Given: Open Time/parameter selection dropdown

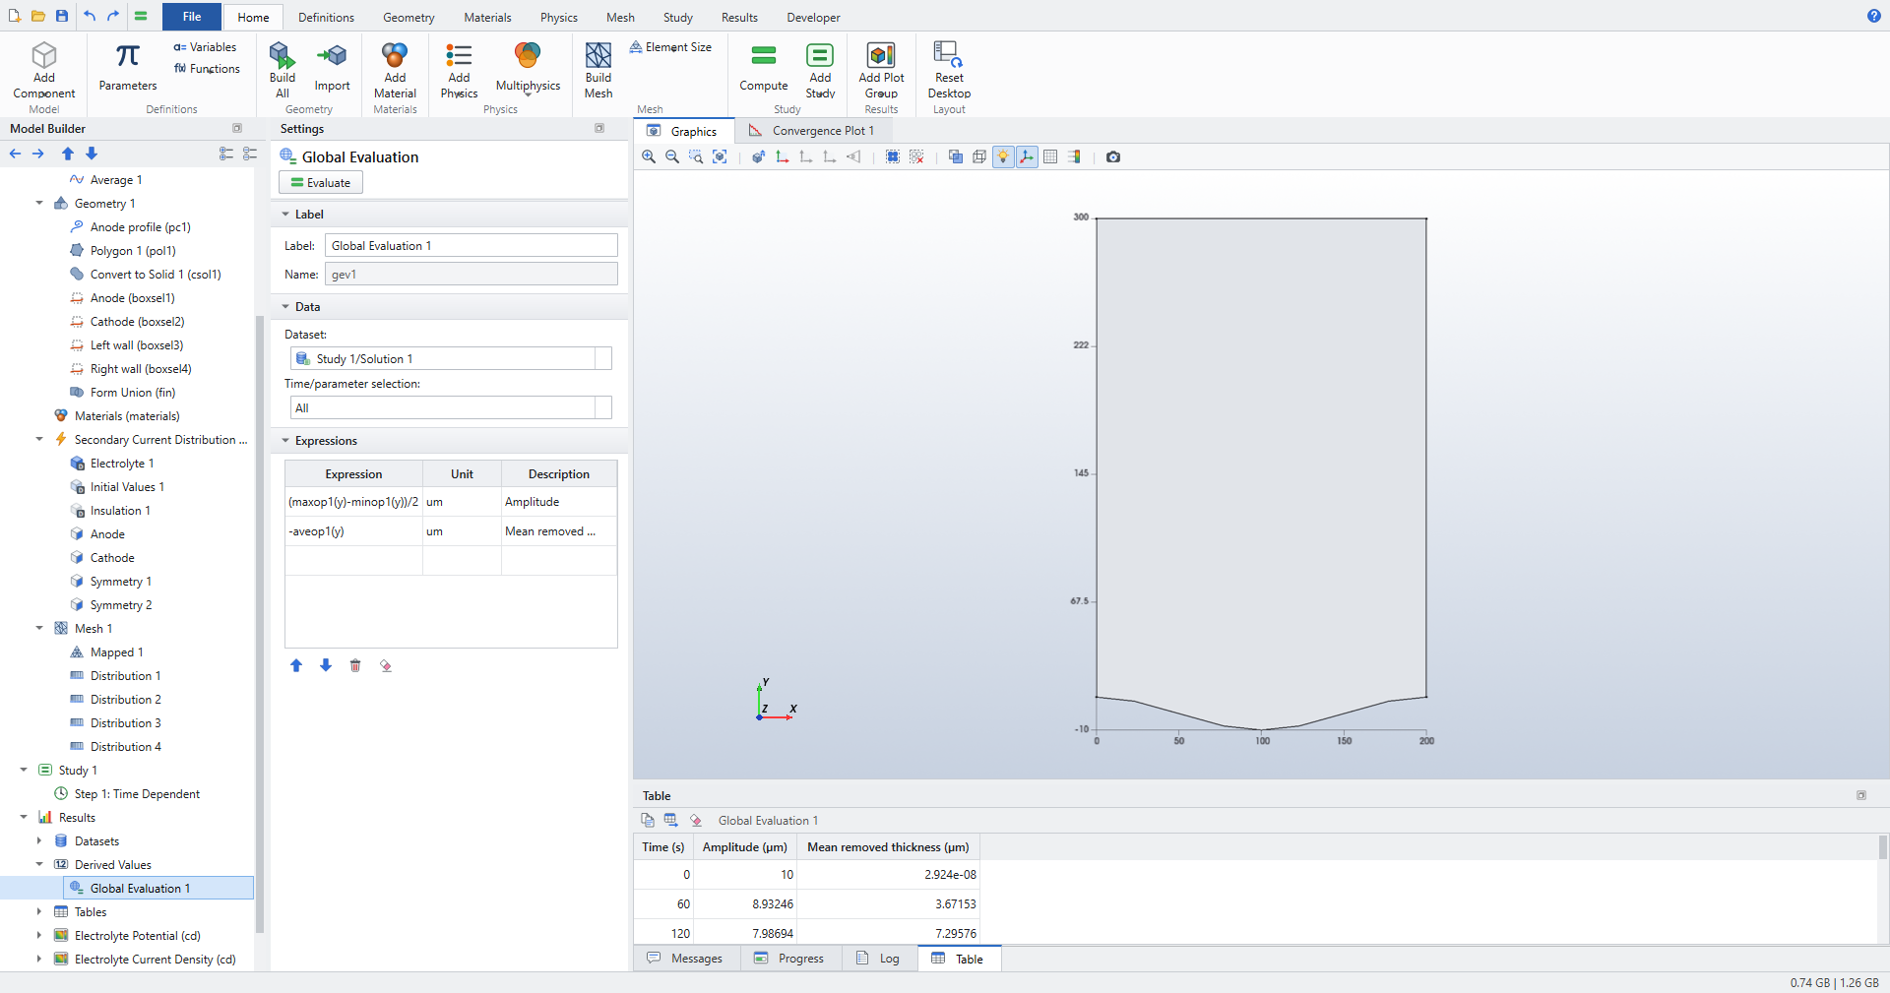Looking at the screenshot, I should coord(603,408).
